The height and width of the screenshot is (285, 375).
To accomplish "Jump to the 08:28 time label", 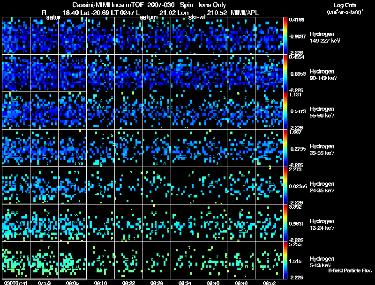I will click(x=157, y=283).
